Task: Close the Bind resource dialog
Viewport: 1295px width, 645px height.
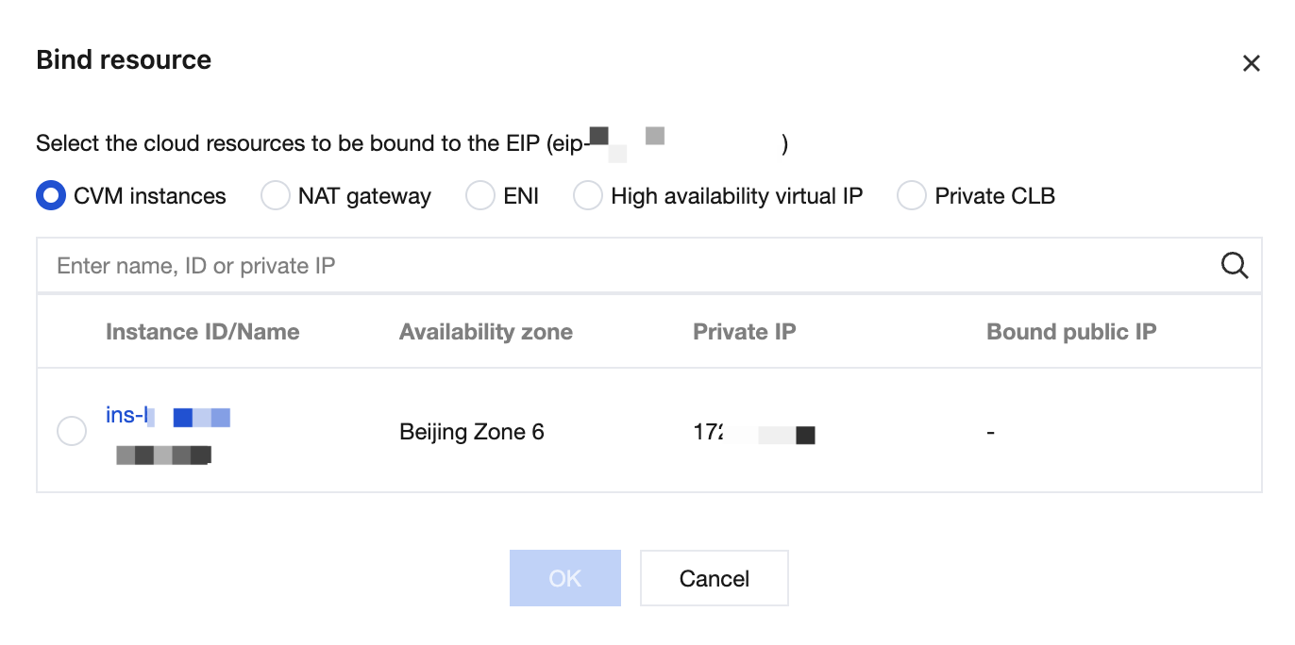Action: pos(1251,63)
